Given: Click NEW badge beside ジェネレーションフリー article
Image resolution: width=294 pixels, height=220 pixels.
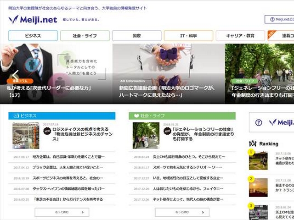Looking at the screenshot, I should [x=167, y=131].
